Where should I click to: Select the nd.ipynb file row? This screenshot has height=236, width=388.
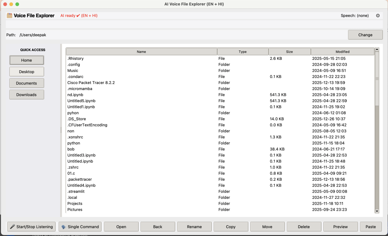click(75, 95)
